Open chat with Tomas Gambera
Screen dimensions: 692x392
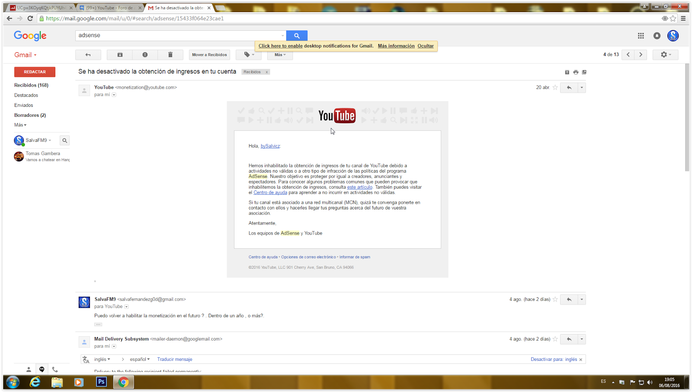point(42,156)
